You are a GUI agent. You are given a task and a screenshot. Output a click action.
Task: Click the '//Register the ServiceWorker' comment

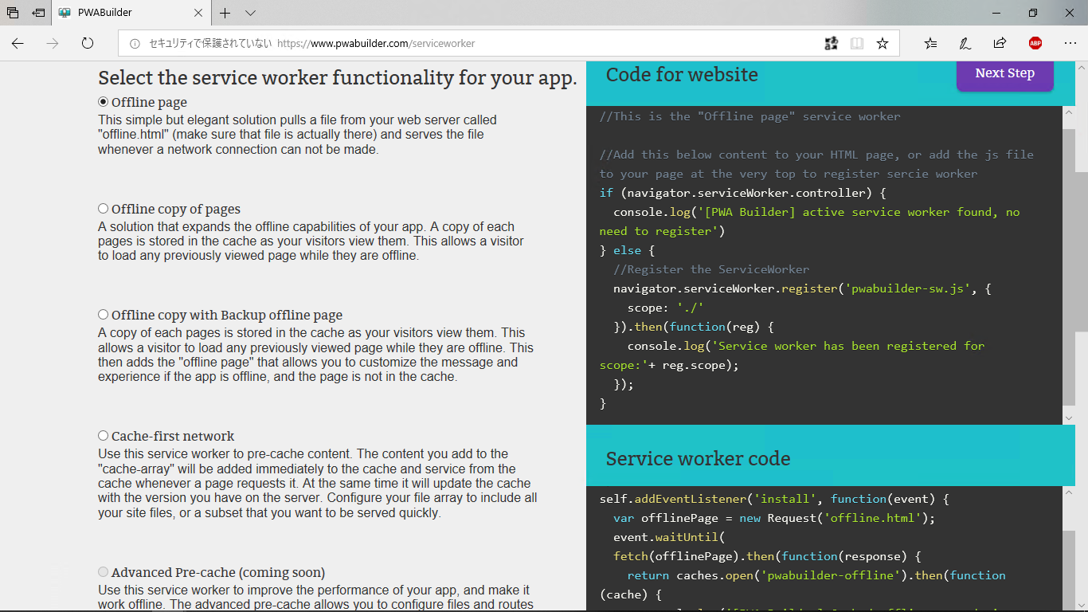tap(711, 269)
